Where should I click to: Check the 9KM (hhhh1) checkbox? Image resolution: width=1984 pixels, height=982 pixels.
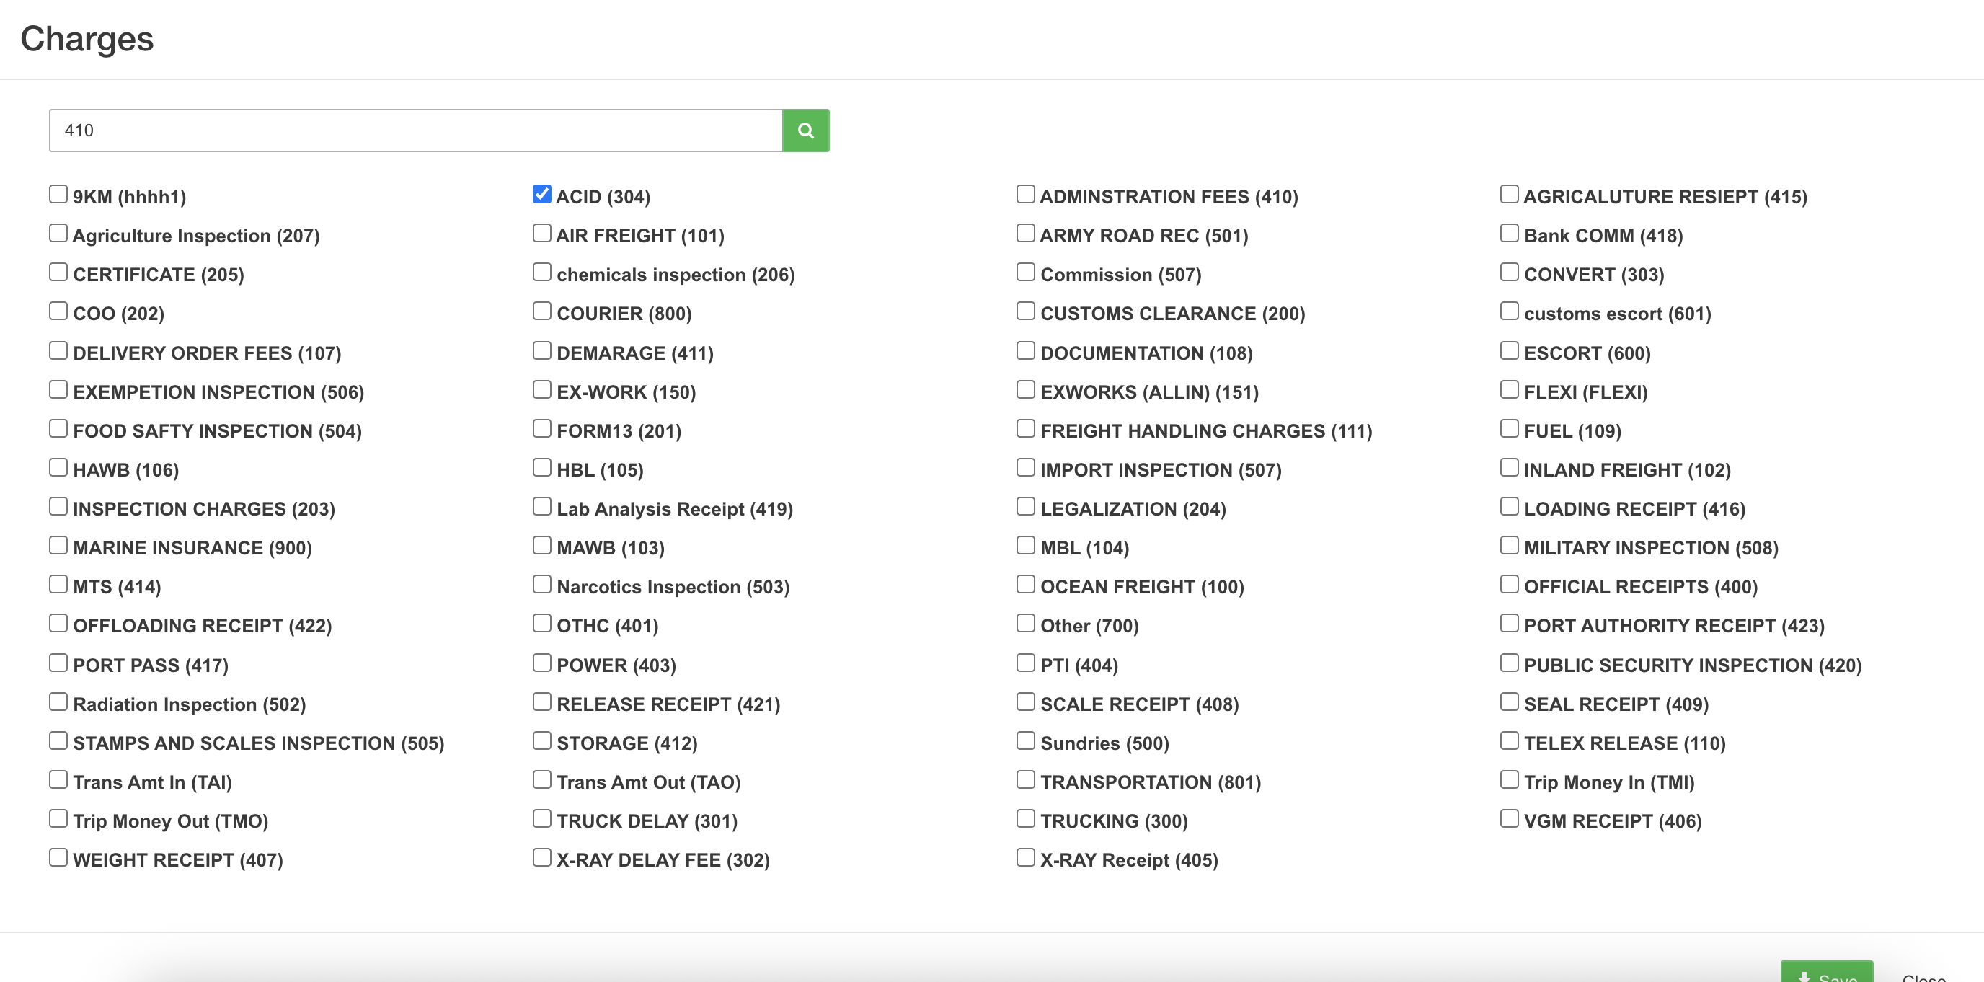click(58, 194)
